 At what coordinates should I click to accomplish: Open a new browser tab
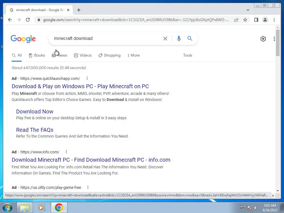pyautogui.click(x=78, y=10)
